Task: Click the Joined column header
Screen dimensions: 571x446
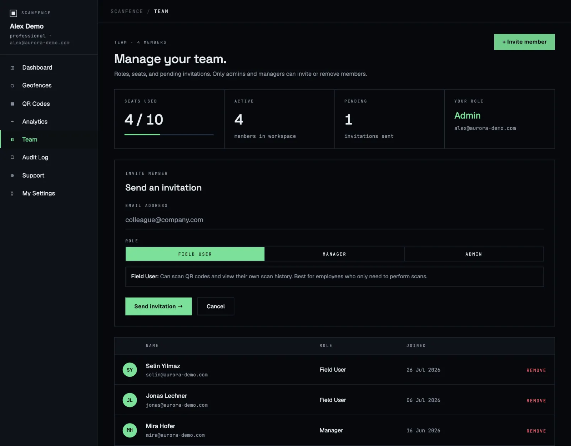Action: tap(416, 346)
